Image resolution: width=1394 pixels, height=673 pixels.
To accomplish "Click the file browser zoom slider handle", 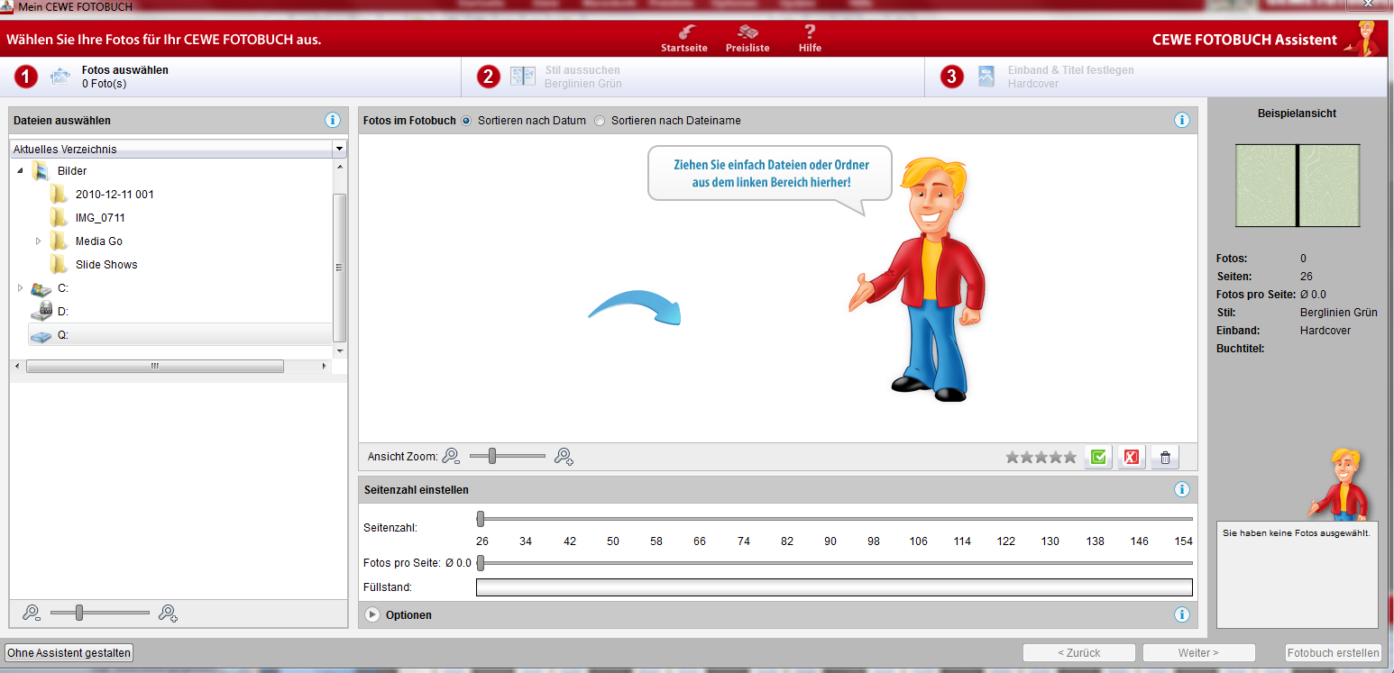I will [79, 614].
